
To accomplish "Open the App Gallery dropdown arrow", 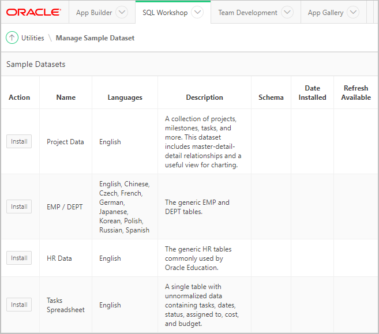I will pyautogui.click(x=353, y=13).
